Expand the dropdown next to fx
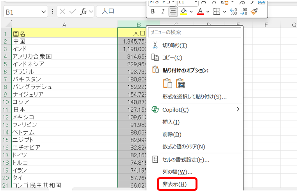 [x=91, y=12]
